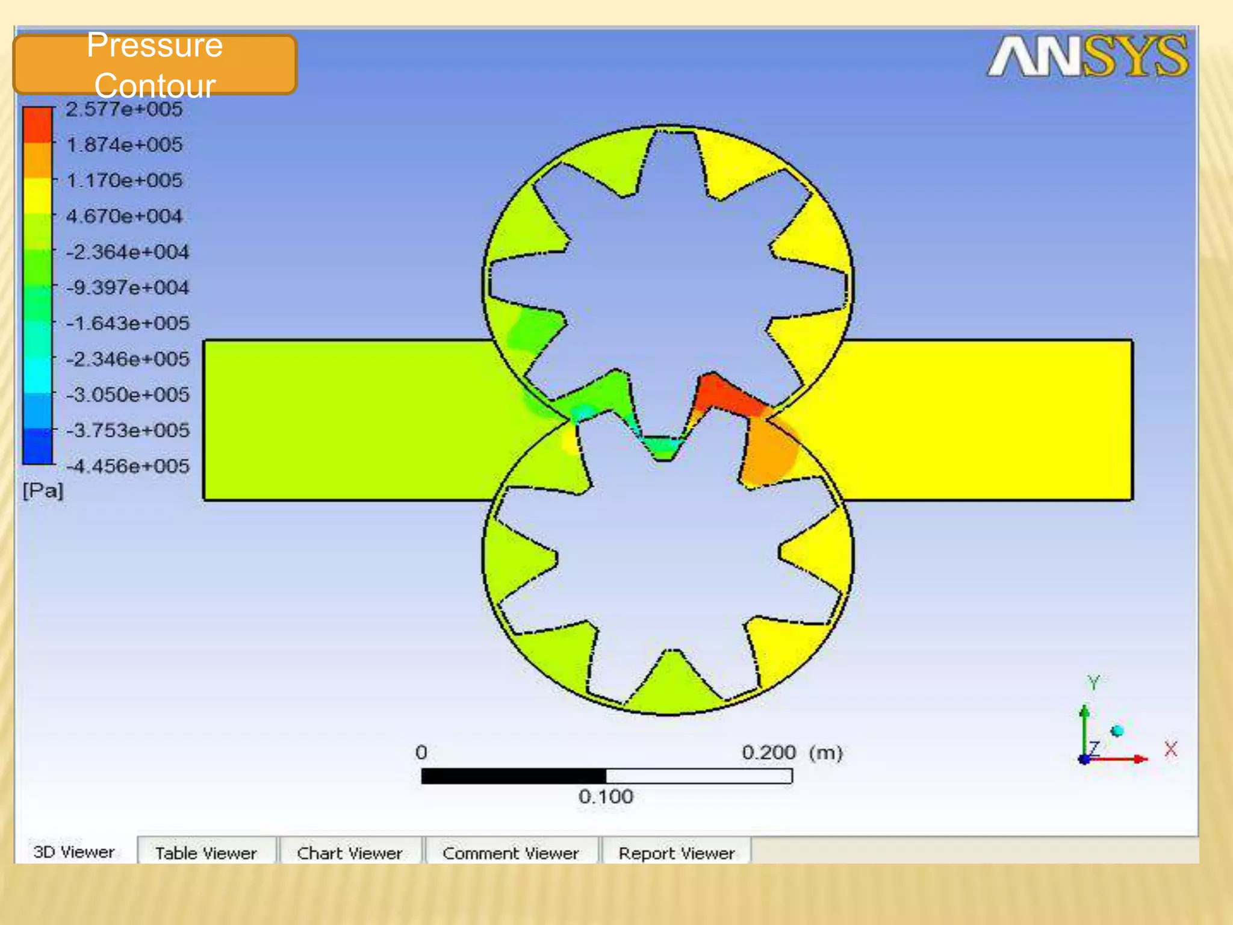Image resolution: width=1233 pixels, height=925 pixels.
Task: Click the legend value 1.170e+005
Action: (124, 180)
